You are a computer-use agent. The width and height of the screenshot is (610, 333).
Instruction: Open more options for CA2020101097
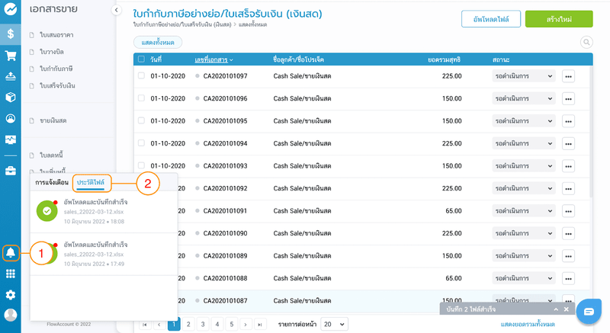click(x=568, y=76)
